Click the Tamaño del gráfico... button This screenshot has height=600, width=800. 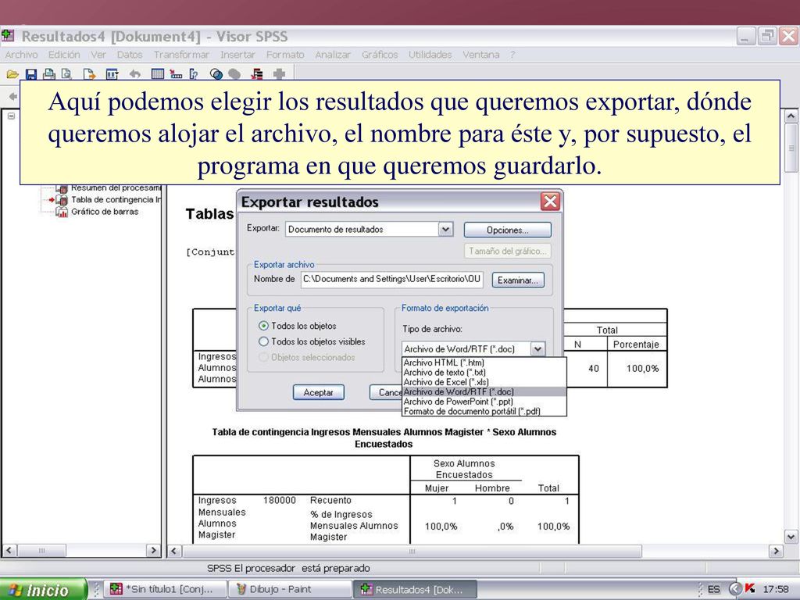point(507,251)
